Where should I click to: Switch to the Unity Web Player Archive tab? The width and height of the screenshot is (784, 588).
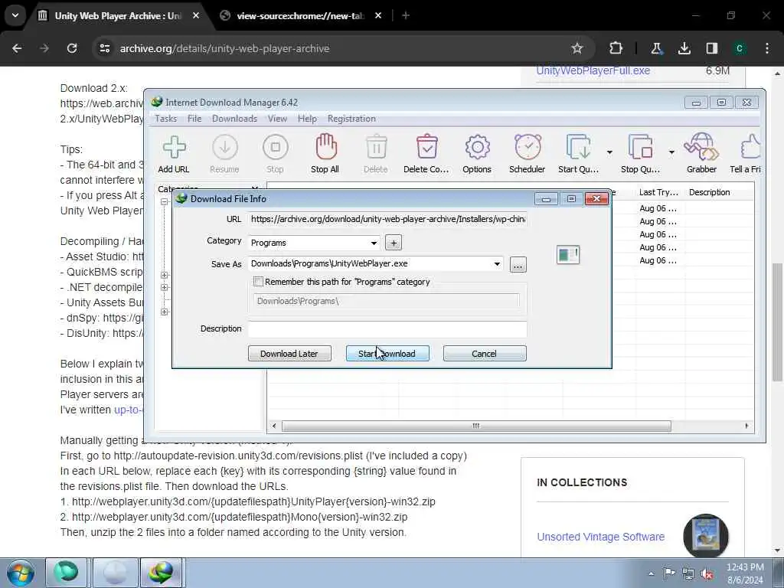[x=118, y=15]
